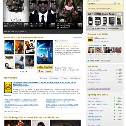Open 21 Jump Street opening link

point(94,98)
